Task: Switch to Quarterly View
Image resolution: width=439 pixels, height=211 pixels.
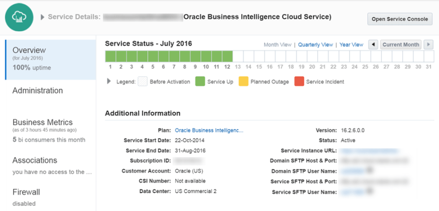Action: pyautogui.click(x=315, y=45)
